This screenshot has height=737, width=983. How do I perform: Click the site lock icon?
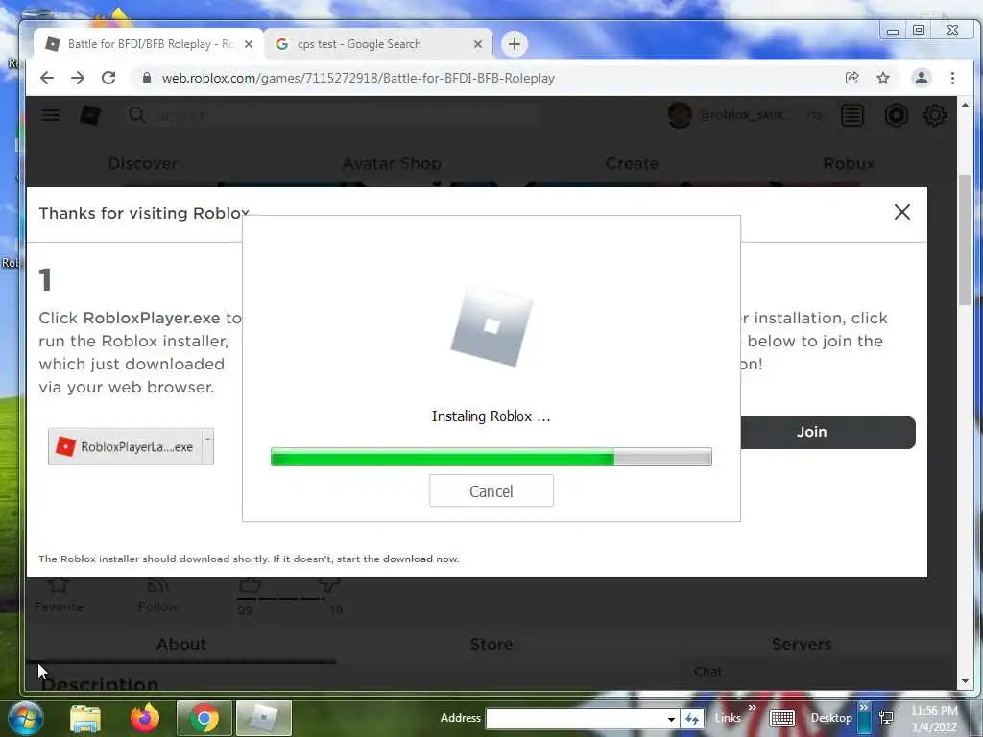click(x=147, y=78)
